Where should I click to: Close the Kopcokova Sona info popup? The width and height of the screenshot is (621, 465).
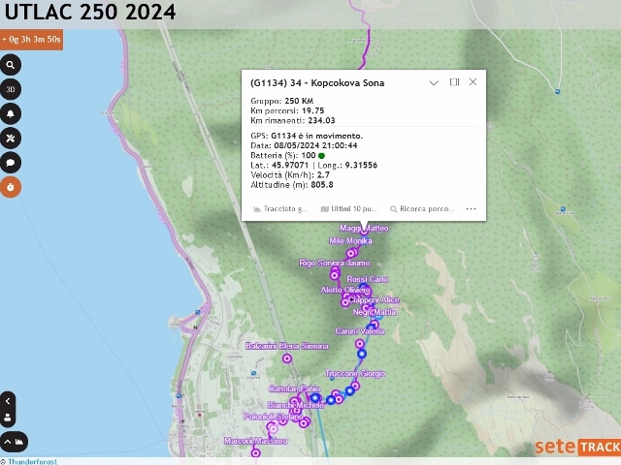473,81
